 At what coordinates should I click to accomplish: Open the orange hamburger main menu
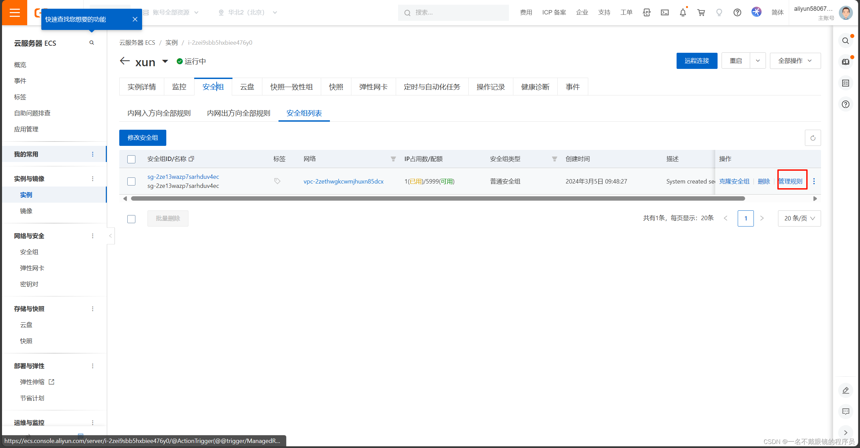click(x=14, y=13)
